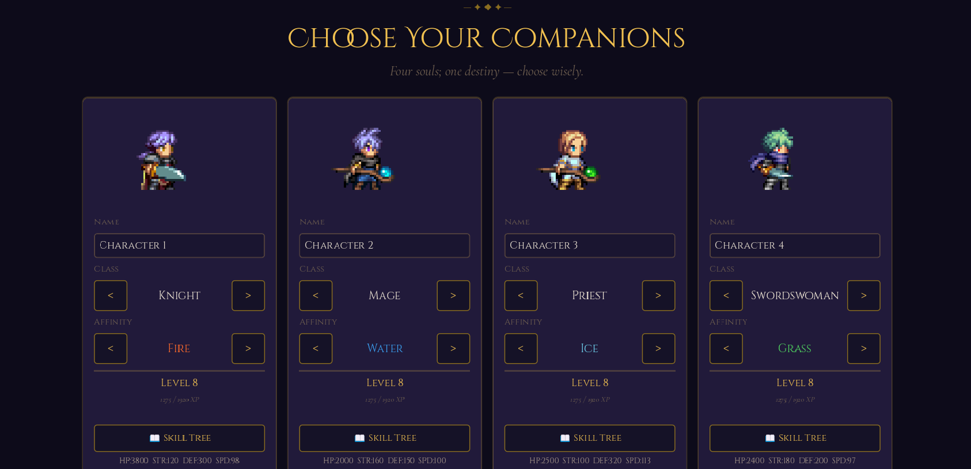Edit the Character 1 name field

coord(179,245)
